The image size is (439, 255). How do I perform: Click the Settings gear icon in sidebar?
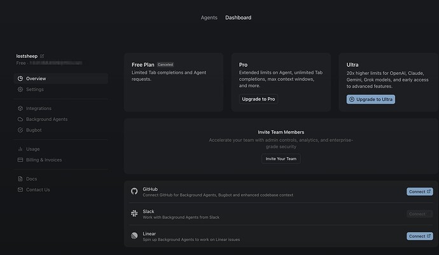tap(20, 90)
